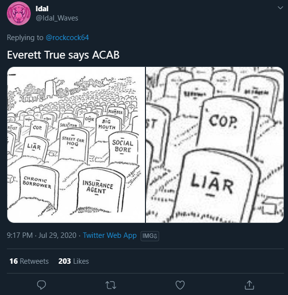Open the @rockcock64 profile link

(67, 38)
